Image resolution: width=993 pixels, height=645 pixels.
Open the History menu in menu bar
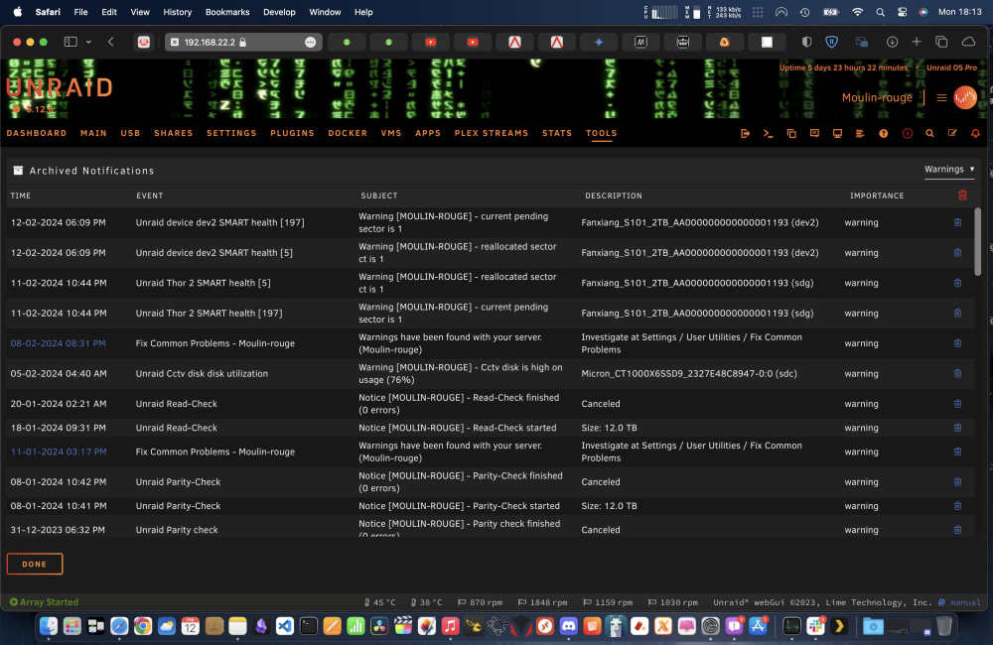pos(178,12)
